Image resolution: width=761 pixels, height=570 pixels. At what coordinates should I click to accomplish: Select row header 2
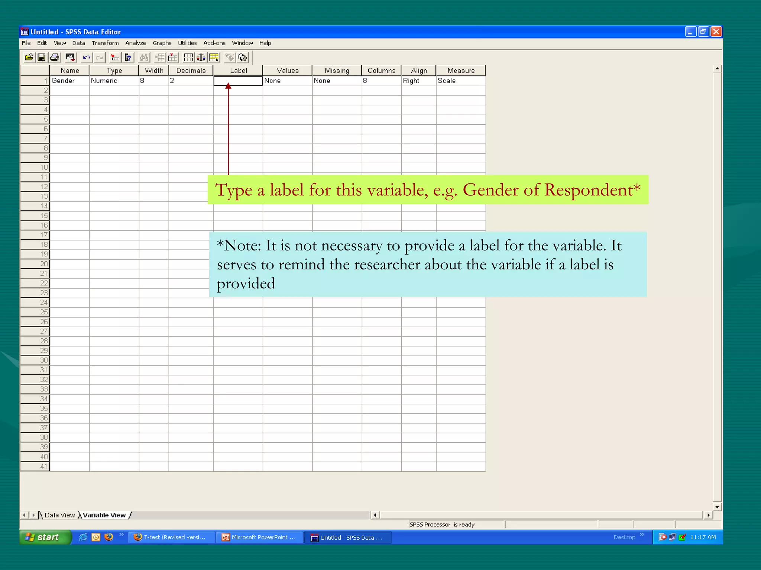35,91
